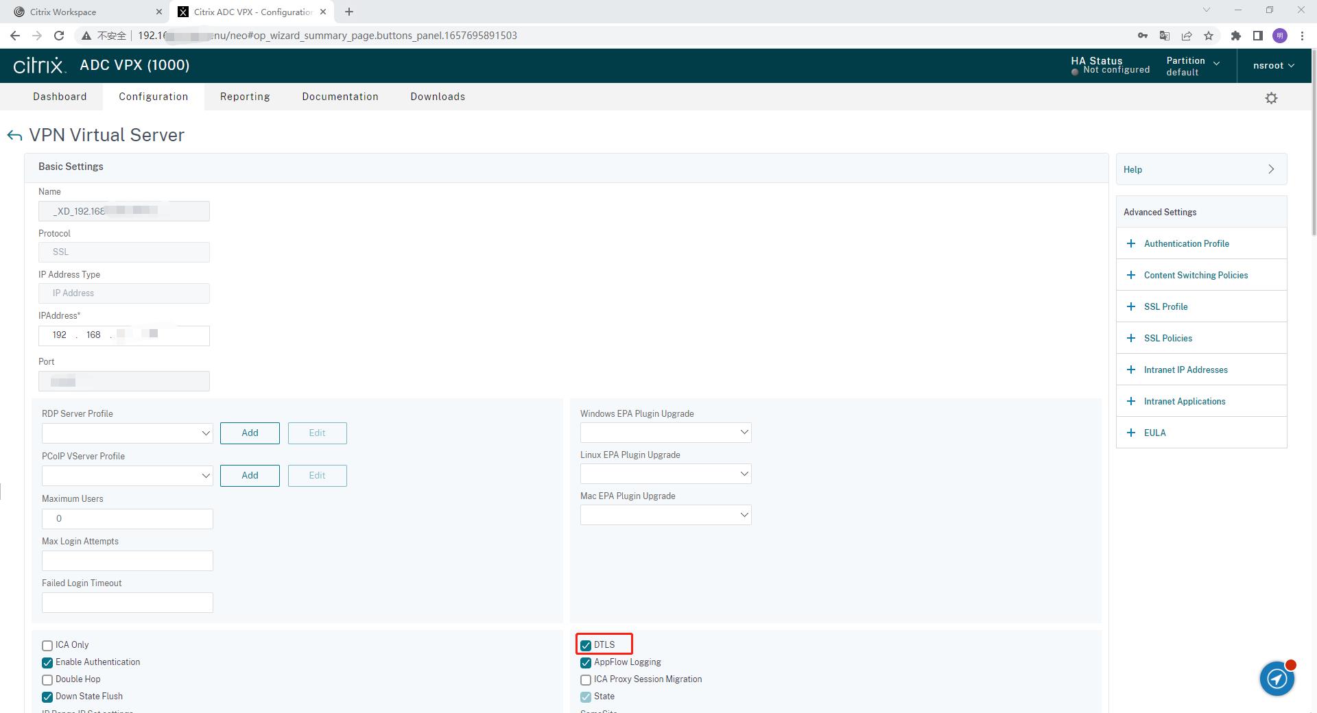Open the RDP Server Profile dropdown
Viewport: 1317px width, 713px height.
[x=128, y=433]
